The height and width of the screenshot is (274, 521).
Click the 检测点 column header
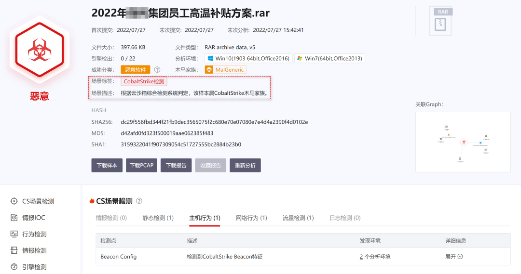pos(109,240)
